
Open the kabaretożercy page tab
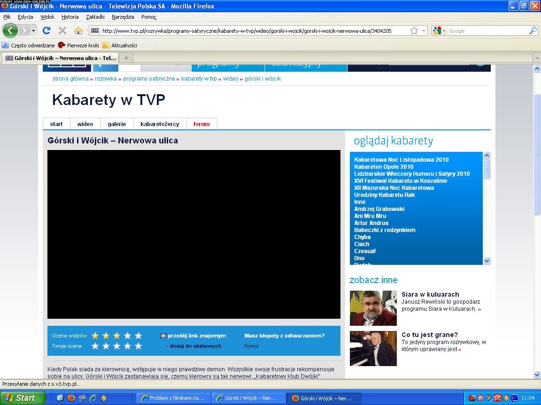160,124
